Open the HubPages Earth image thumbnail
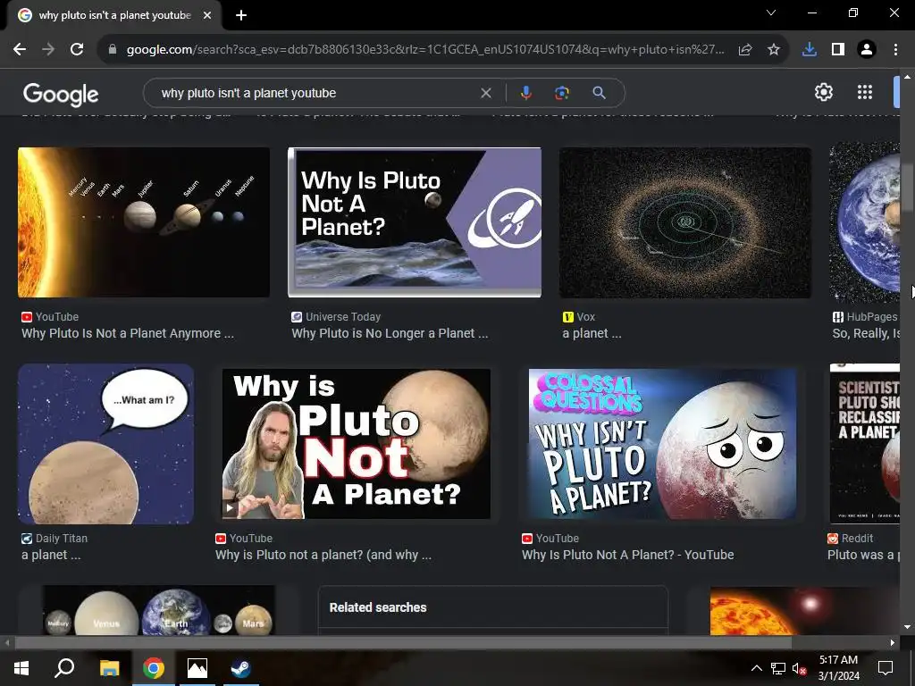The image size is (915, 686). (864, 222)
